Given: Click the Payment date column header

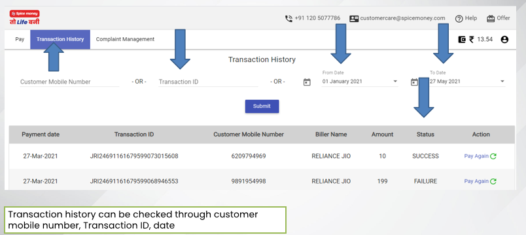Looking at the screenshot, I should (41, 134).
